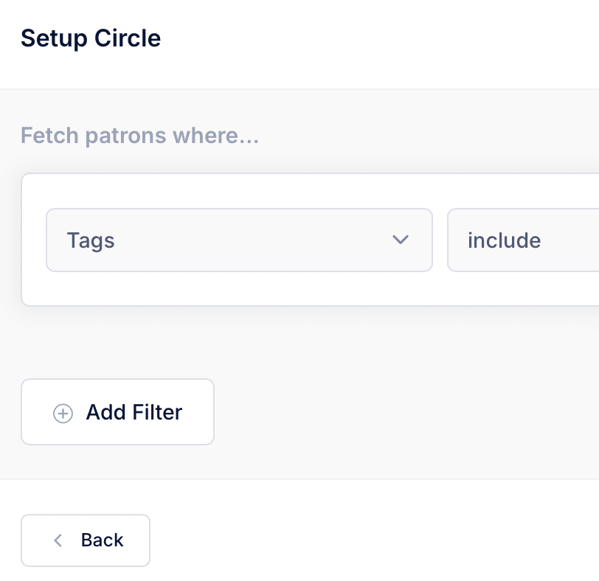Click the "Setup Circle" heading

point(91,38)
